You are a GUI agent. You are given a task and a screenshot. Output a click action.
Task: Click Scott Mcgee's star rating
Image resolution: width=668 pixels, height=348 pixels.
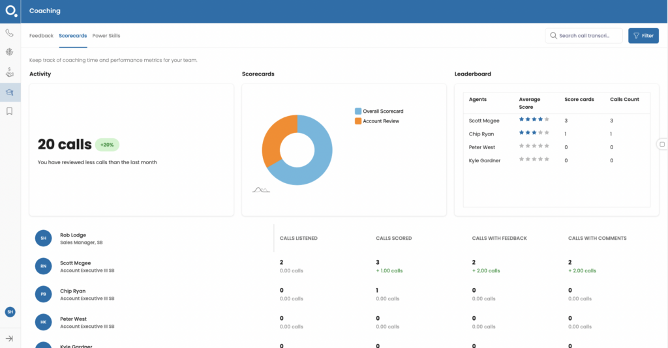pyautogui.click(x=534, y=120)
